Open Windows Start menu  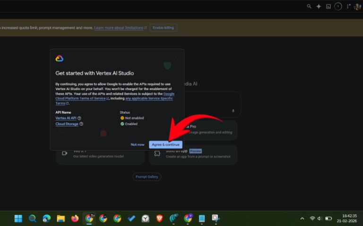18,218
